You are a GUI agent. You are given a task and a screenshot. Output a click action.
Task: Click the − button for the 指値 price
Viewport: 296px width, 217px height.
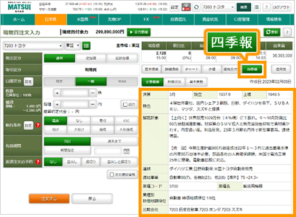(x=93, y=104)
